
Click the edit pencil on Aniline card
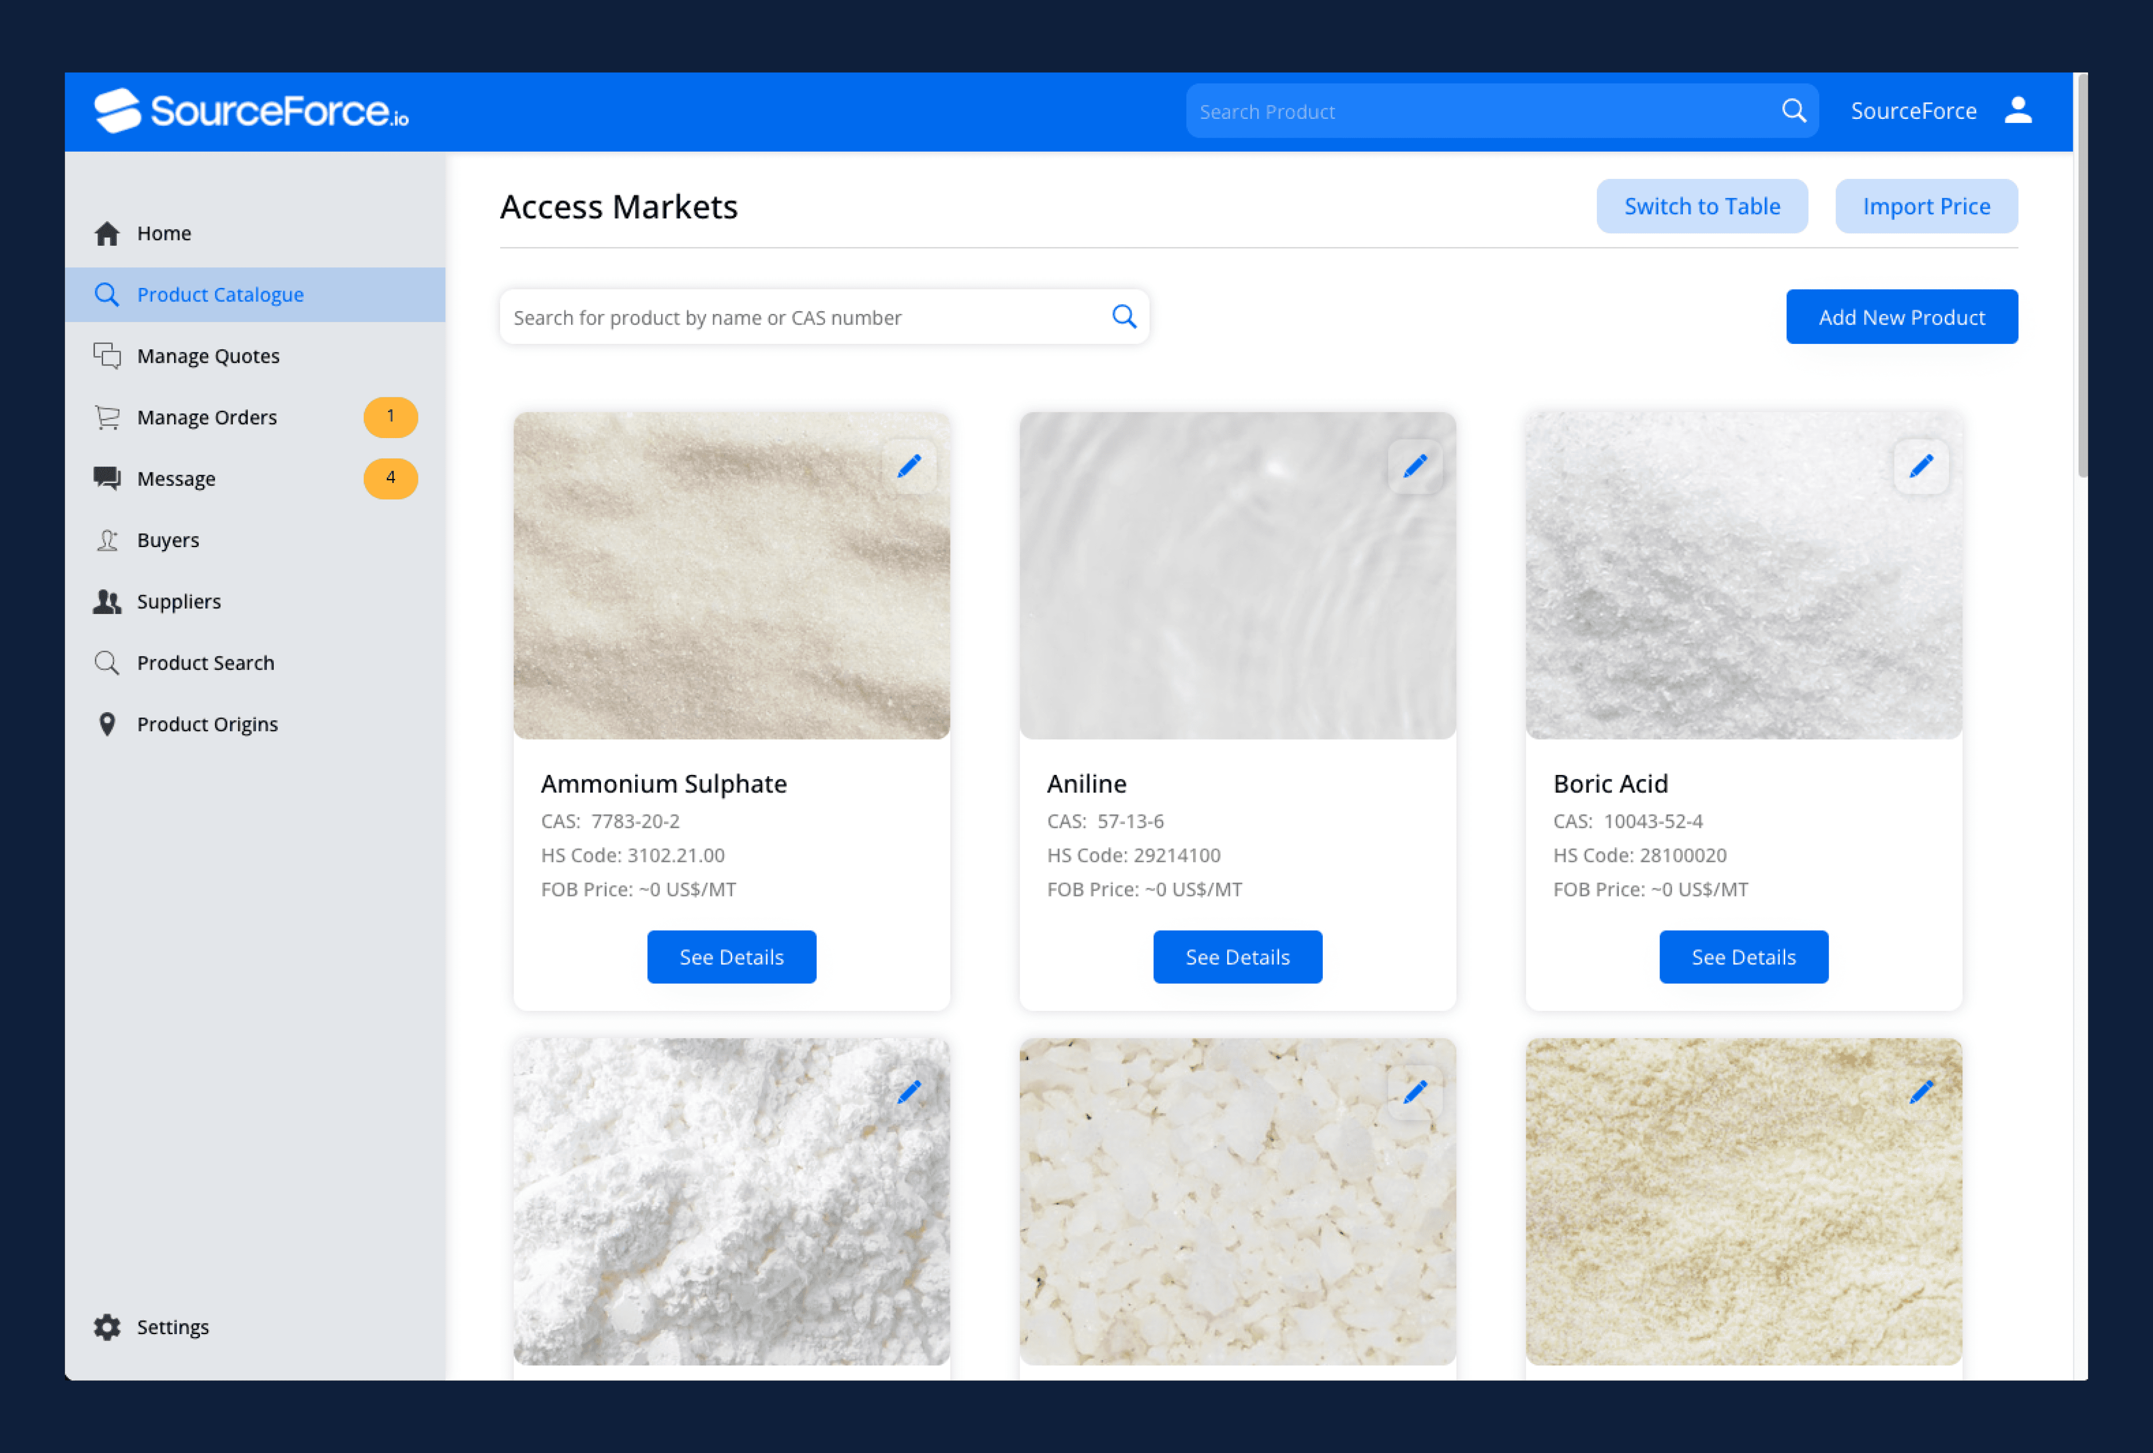click(x=1415, y=466)
